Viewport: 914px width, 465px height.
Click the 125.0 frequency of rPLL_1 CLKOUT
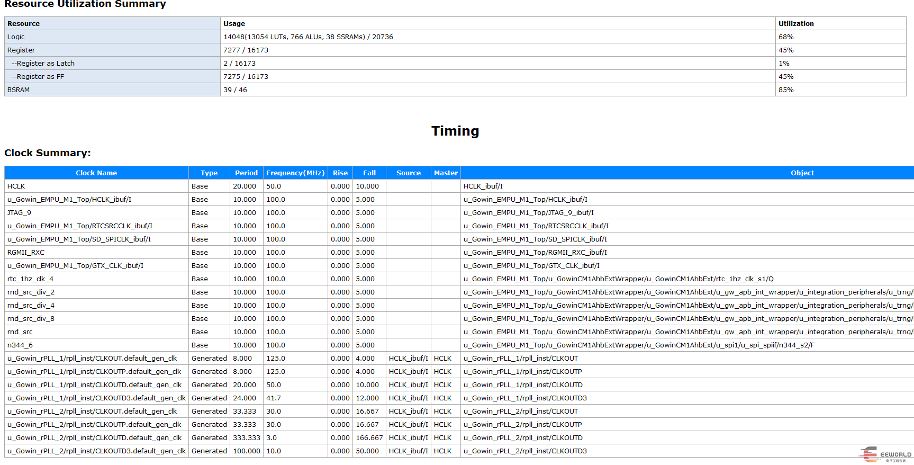click(x=295, y=358)
